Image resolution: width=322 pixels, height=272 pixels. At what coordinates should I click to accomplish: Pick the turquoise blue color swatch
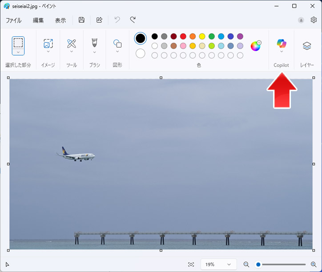(x=221, y=36)
